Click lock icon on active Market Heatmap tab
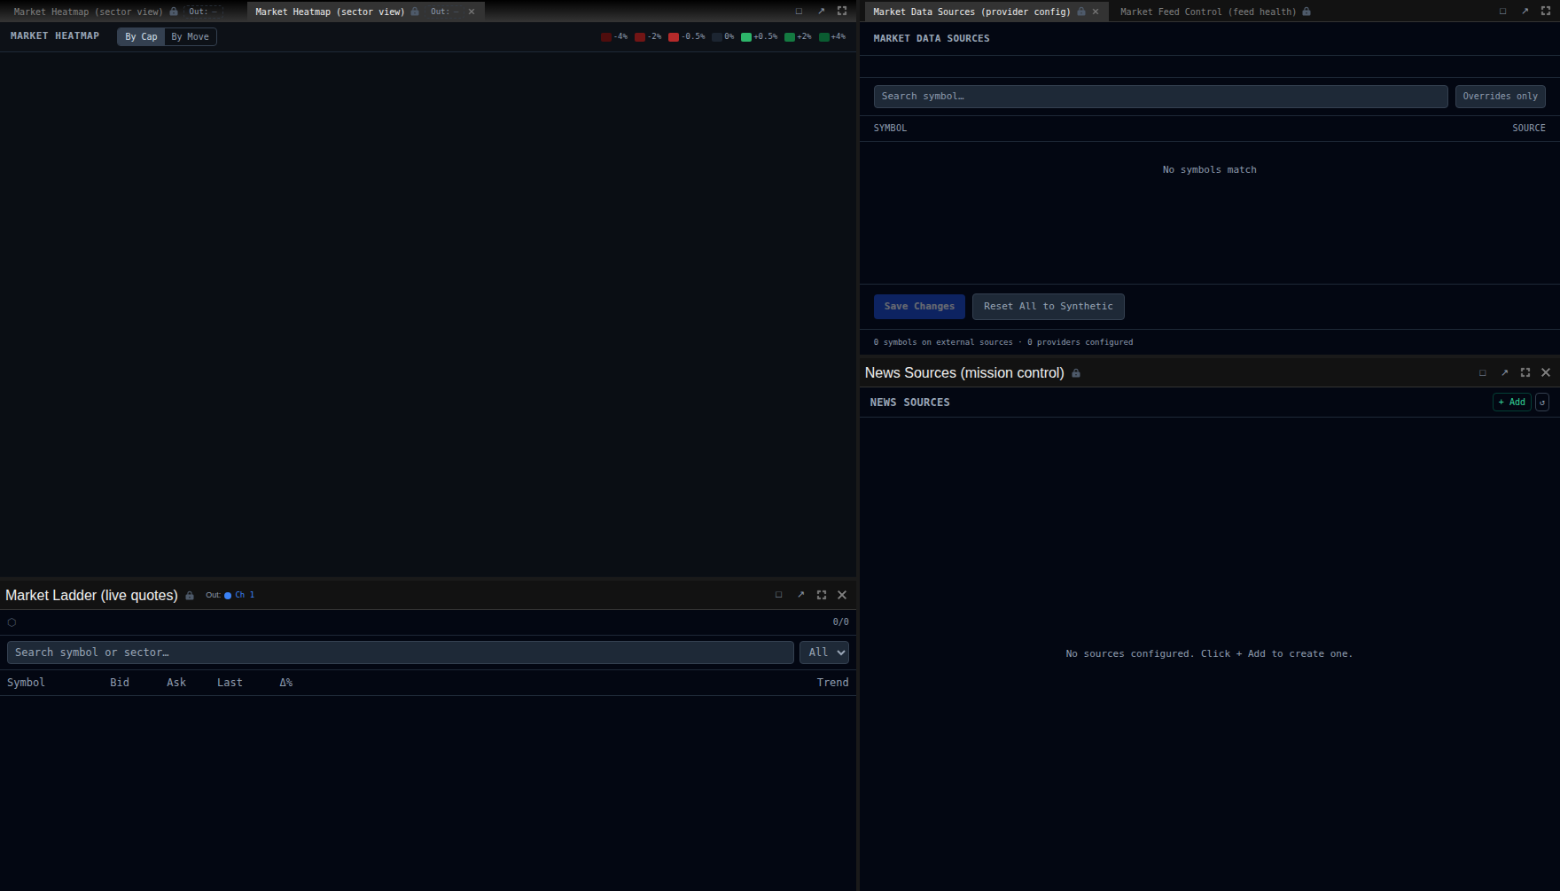The width and height of the screenshot is (1560, 891). point(415,12)
